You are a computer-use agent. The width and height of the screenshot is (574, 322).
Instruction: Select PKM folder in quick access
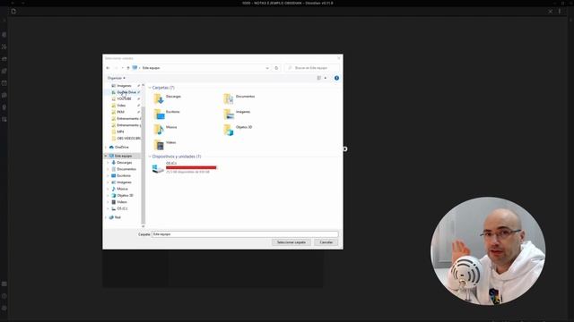(120, 112)
